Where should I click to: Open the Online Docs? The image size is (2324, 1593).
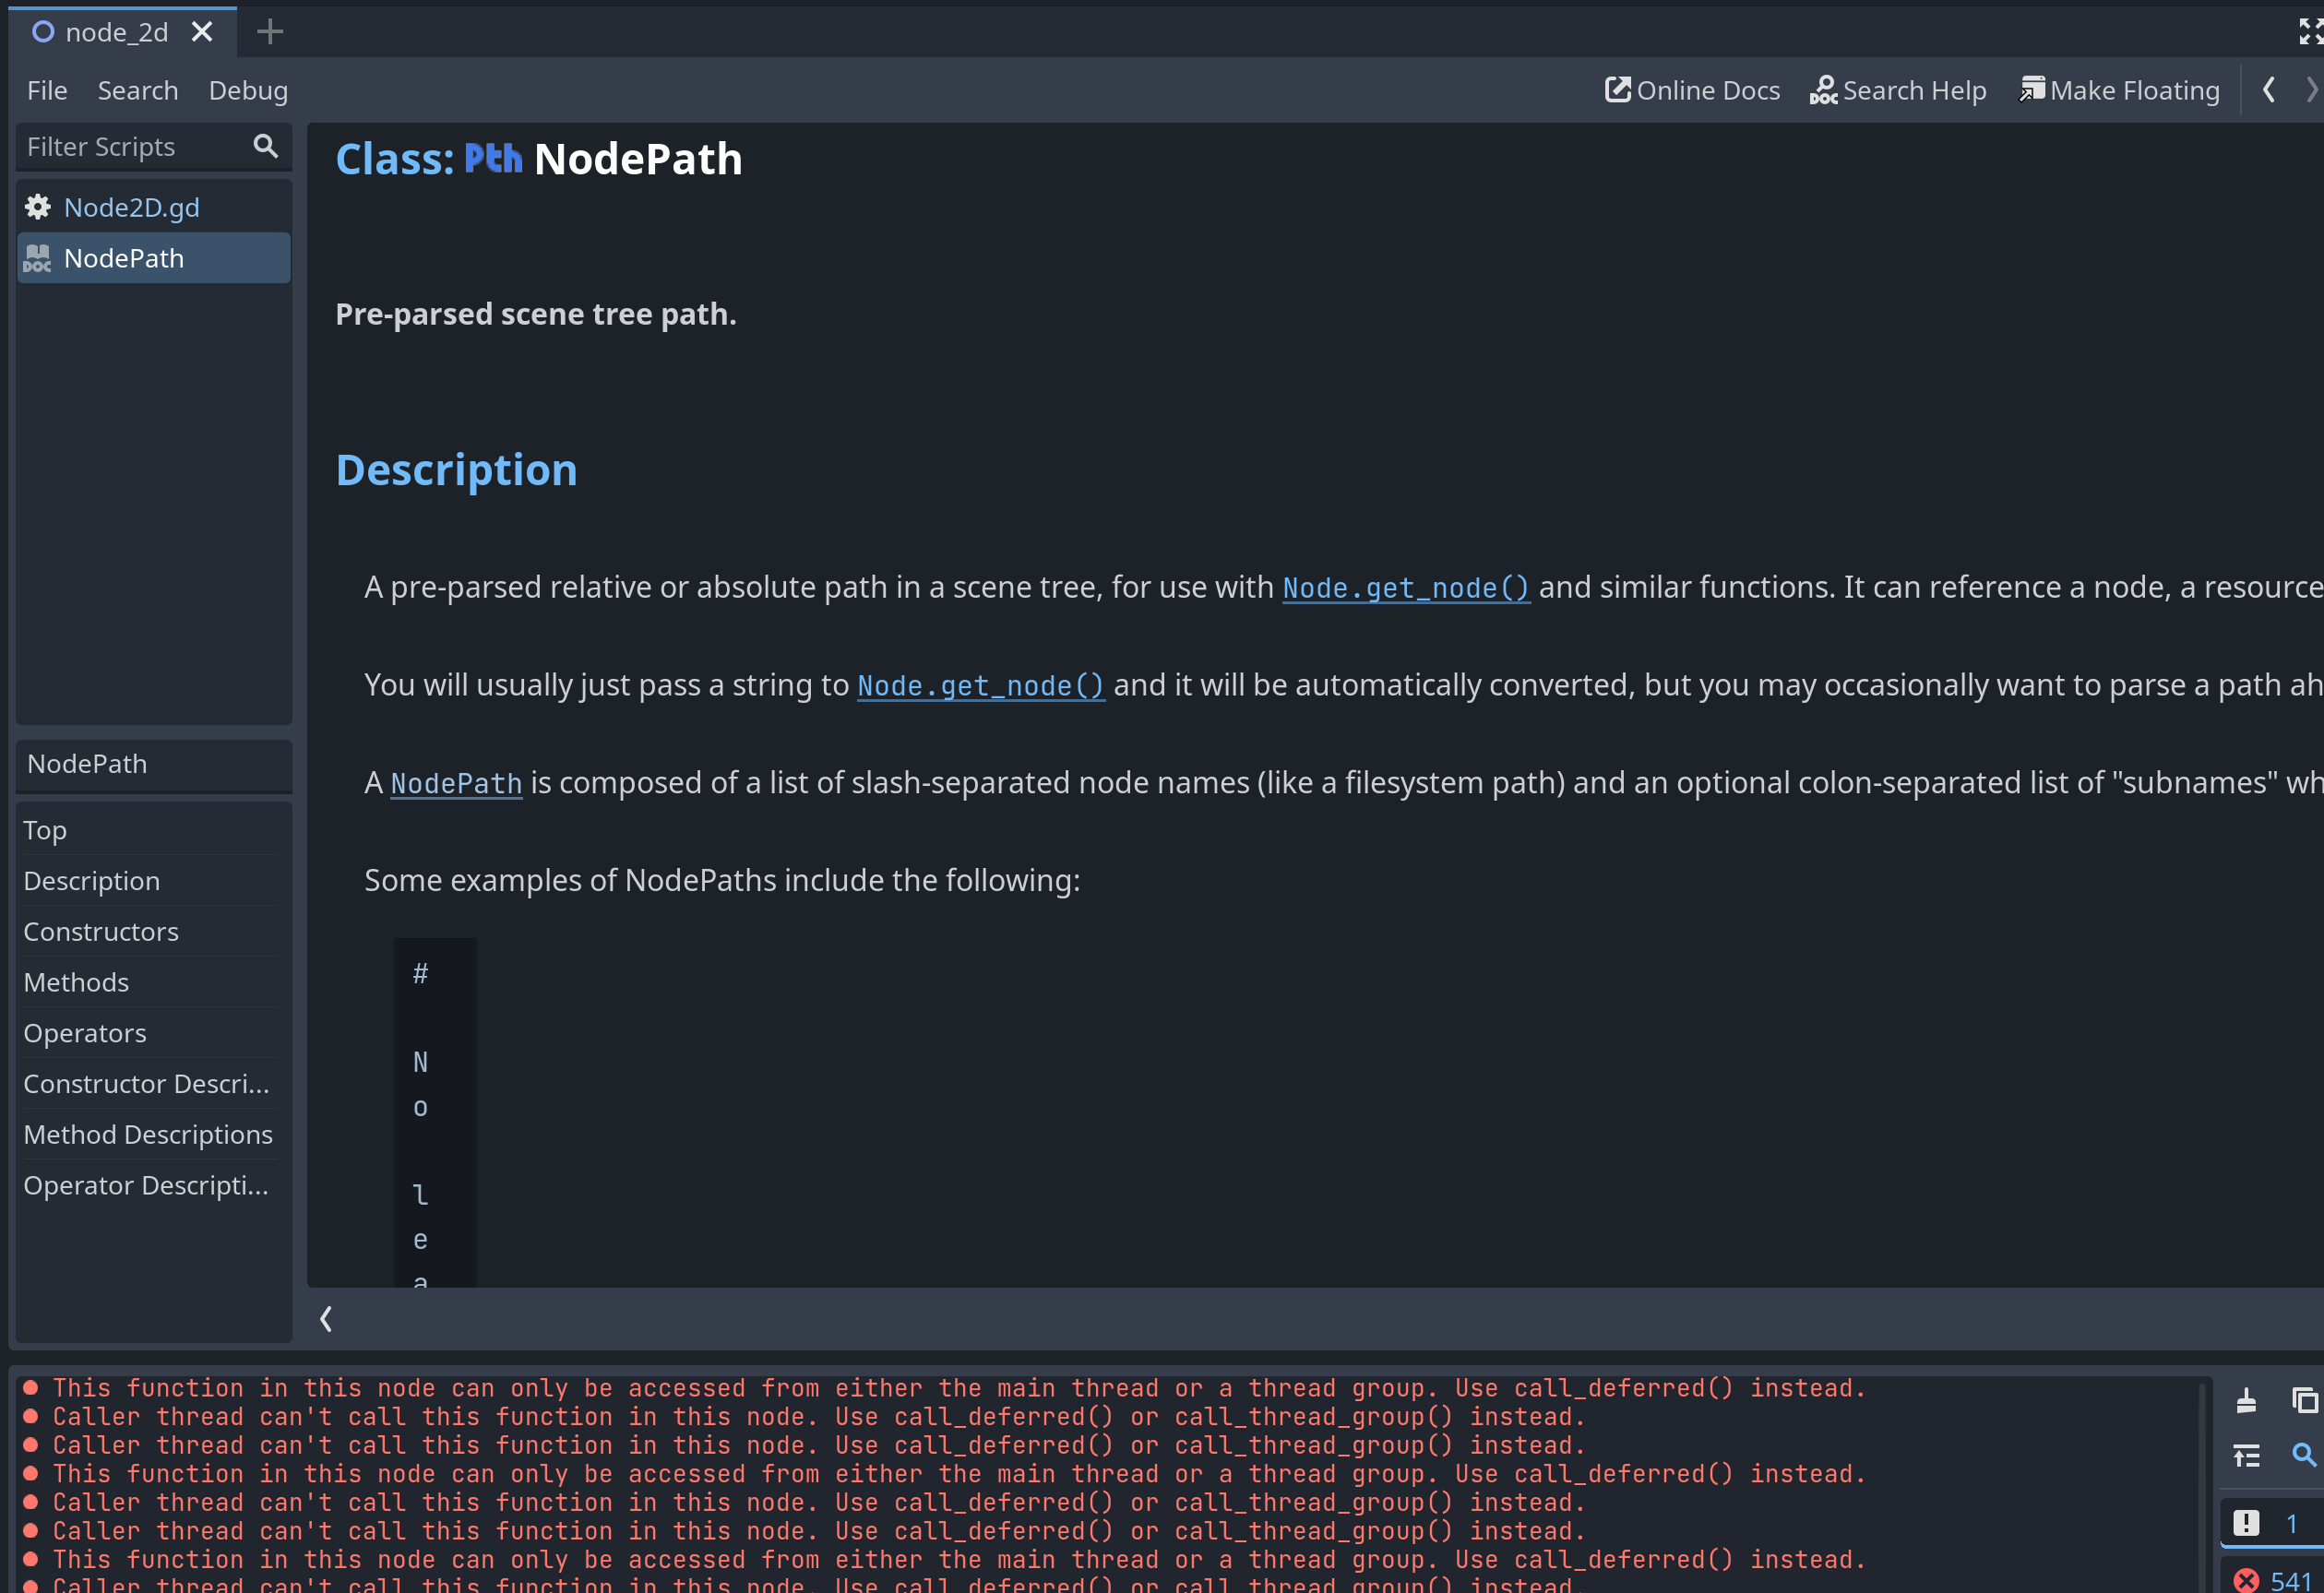click(1692, 89)
